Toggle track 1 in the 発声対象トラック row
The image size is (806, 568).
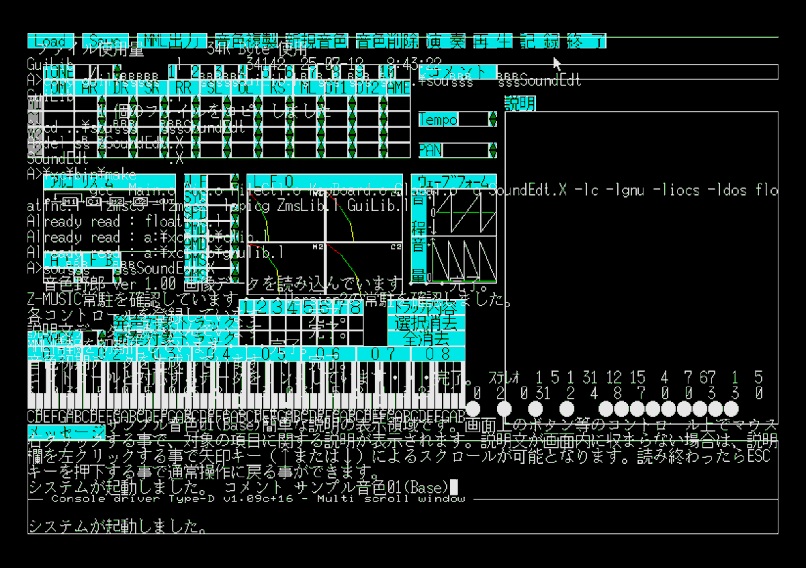pos(247,323)
